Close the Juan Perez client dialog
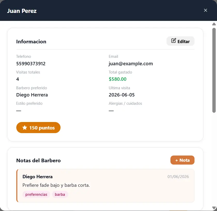 point(205,10)
